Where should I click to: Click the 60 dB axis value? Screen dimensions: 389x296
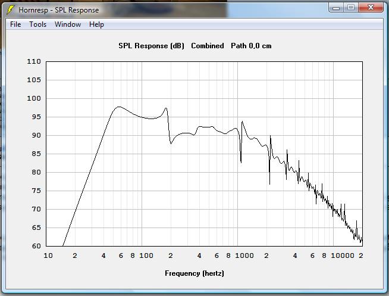pyautogui.click(x=36, y=246)
